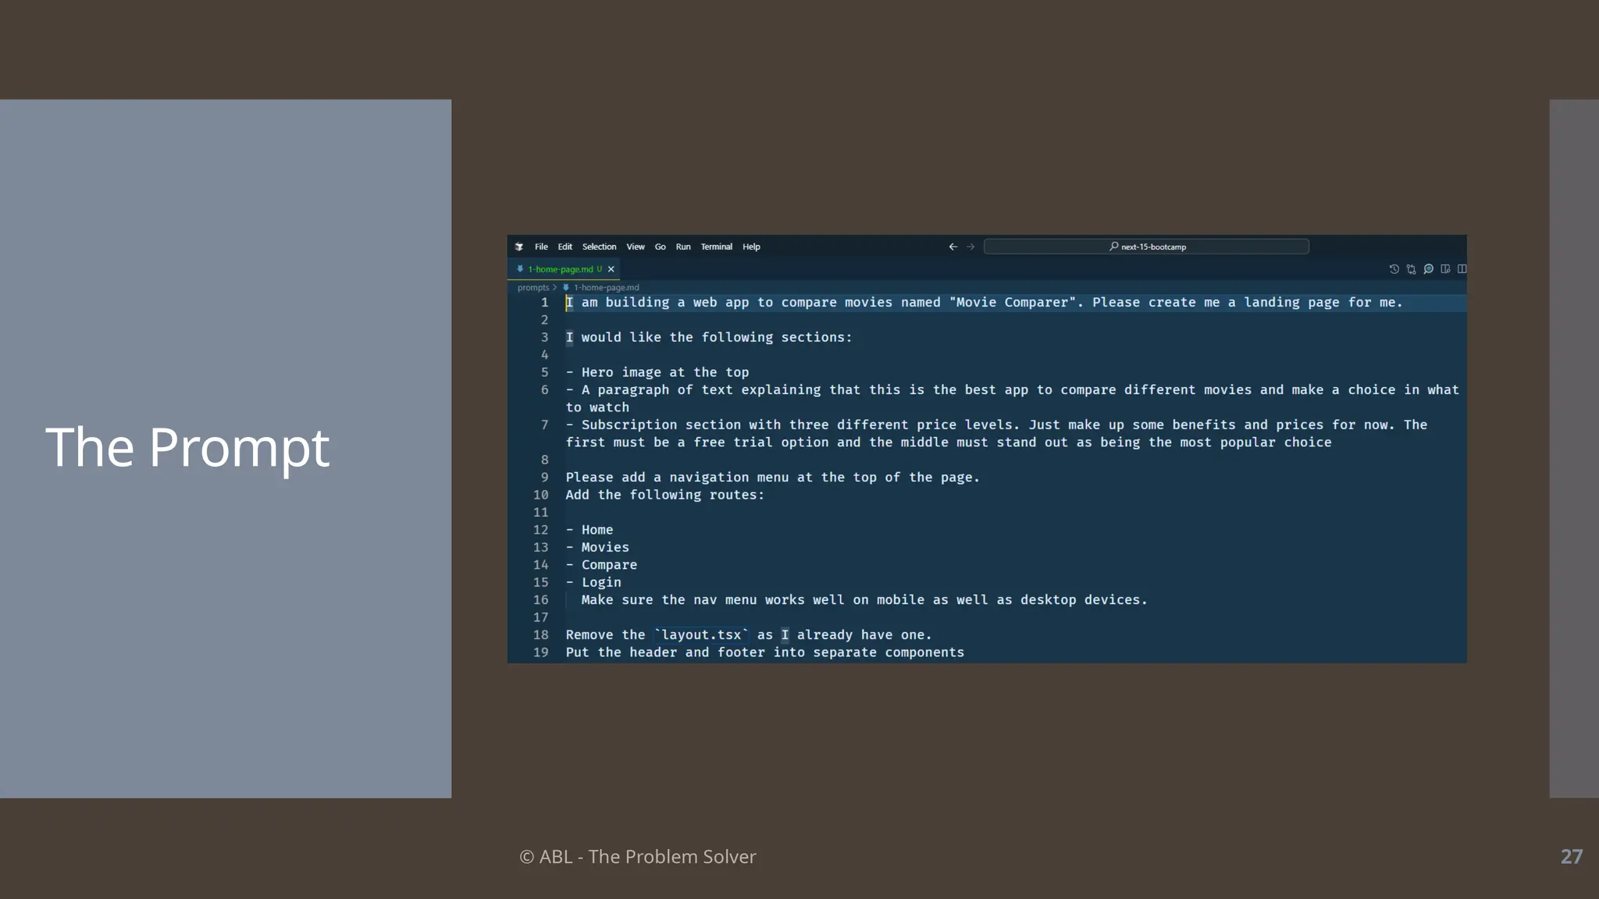Split the editor to the right
The width and height of the screenshot is (1599, 899).
[x=1462, y=269]
